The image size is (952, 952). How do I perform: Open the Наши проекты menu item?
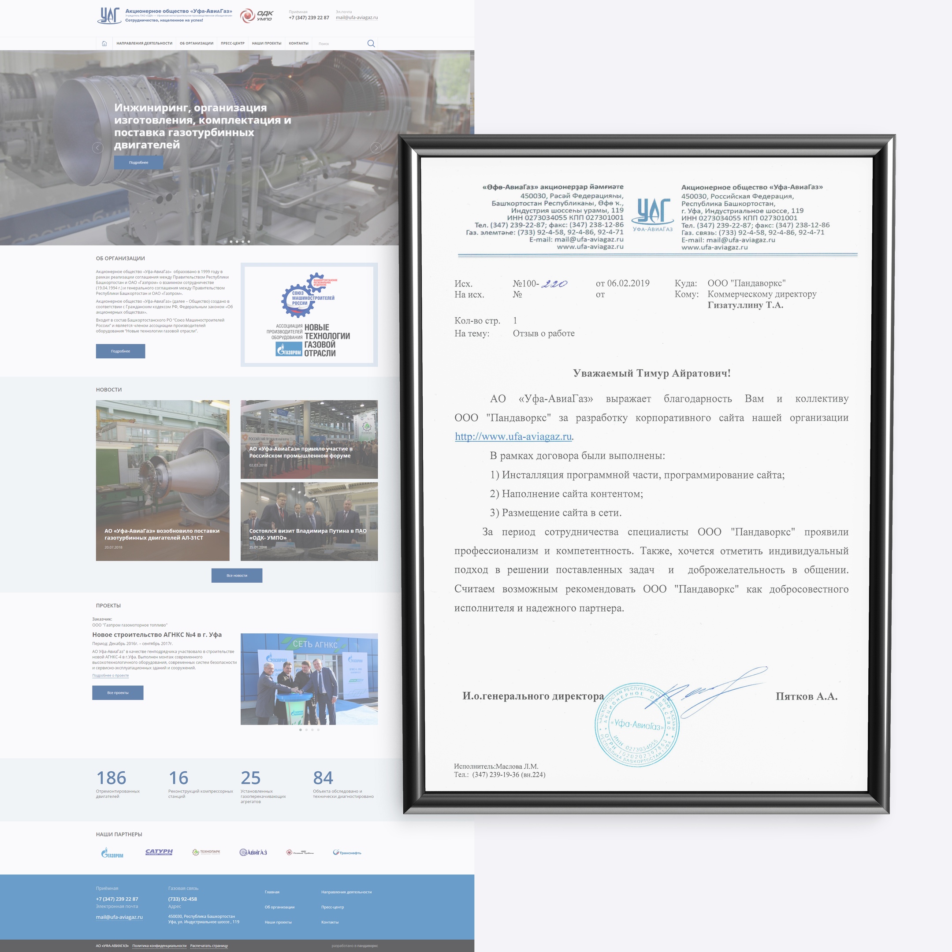(x=267, y=43)
